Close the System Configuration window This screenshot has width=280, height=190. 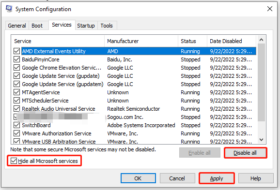pos(270,9)
